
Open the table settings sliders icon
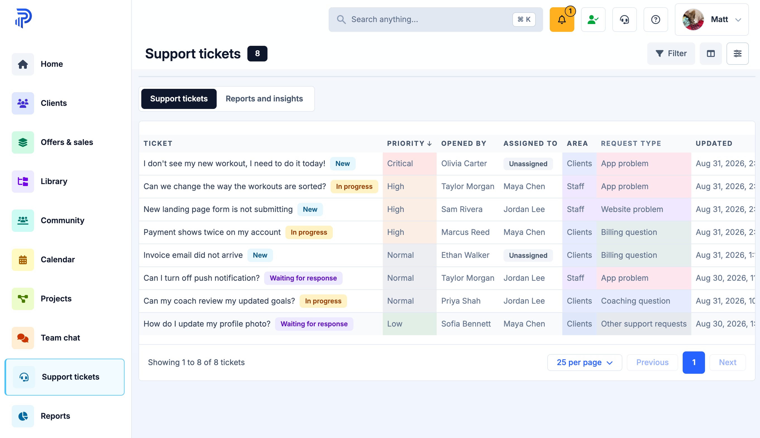click(x=737, y=54)
